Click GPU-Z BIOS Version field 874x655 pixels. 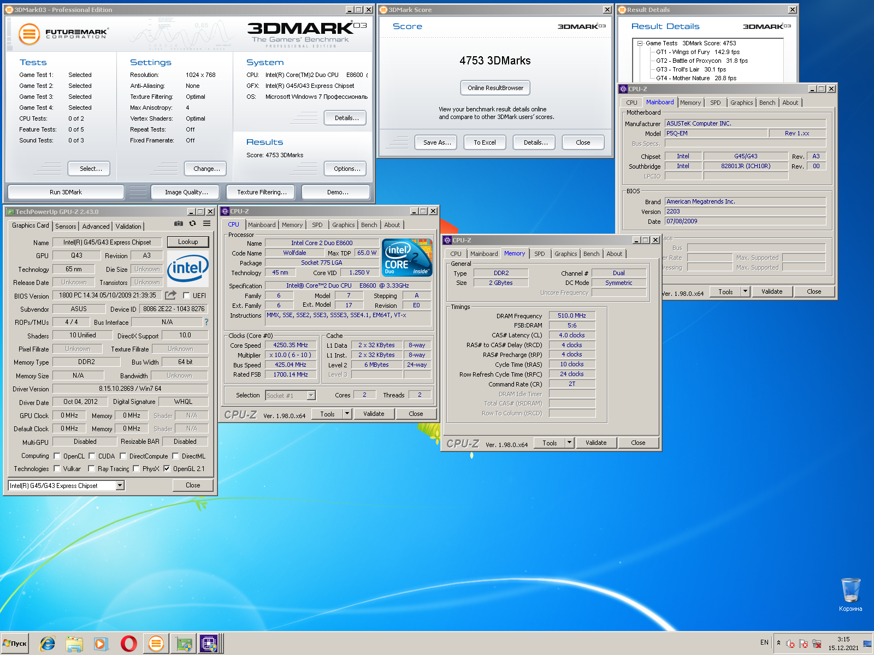108,295
